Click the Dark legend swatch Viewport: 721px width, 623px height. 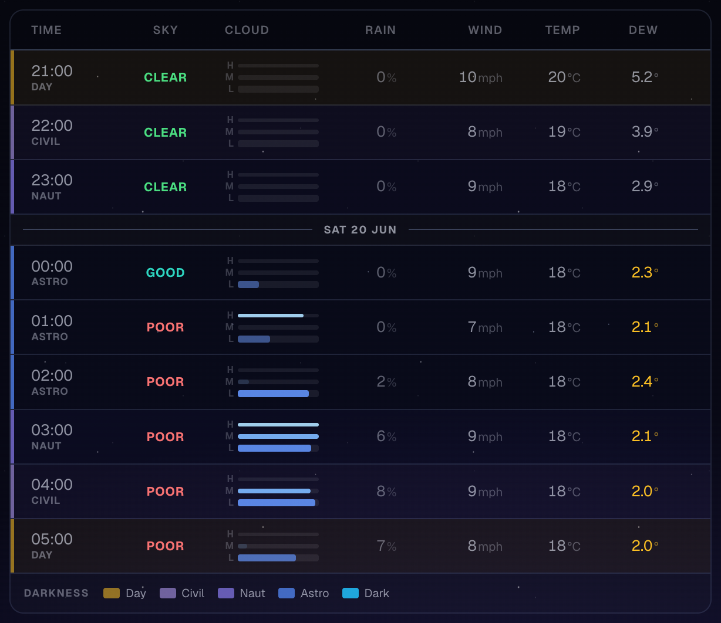coord(351,593)
